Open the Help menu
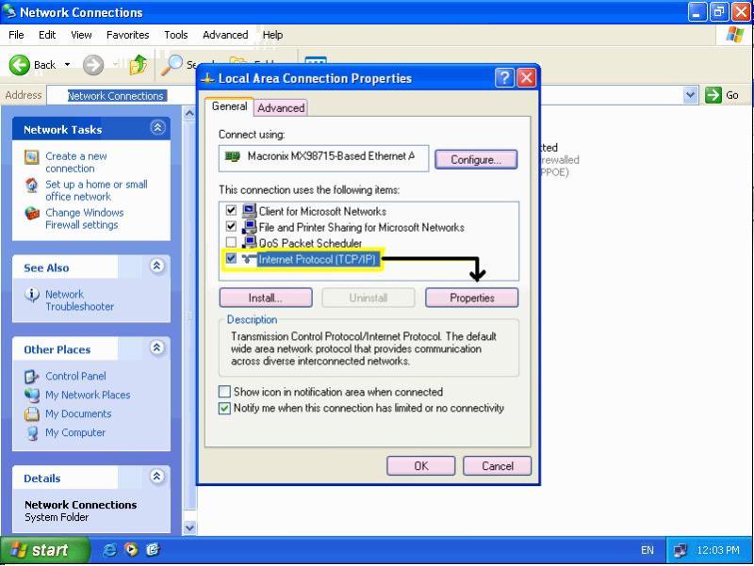754x566 pixels. coord(272,35)
